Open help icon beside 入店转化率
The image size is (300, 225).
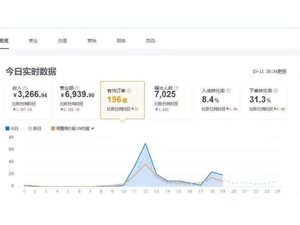pyautogui.click(x=228, y=91)
